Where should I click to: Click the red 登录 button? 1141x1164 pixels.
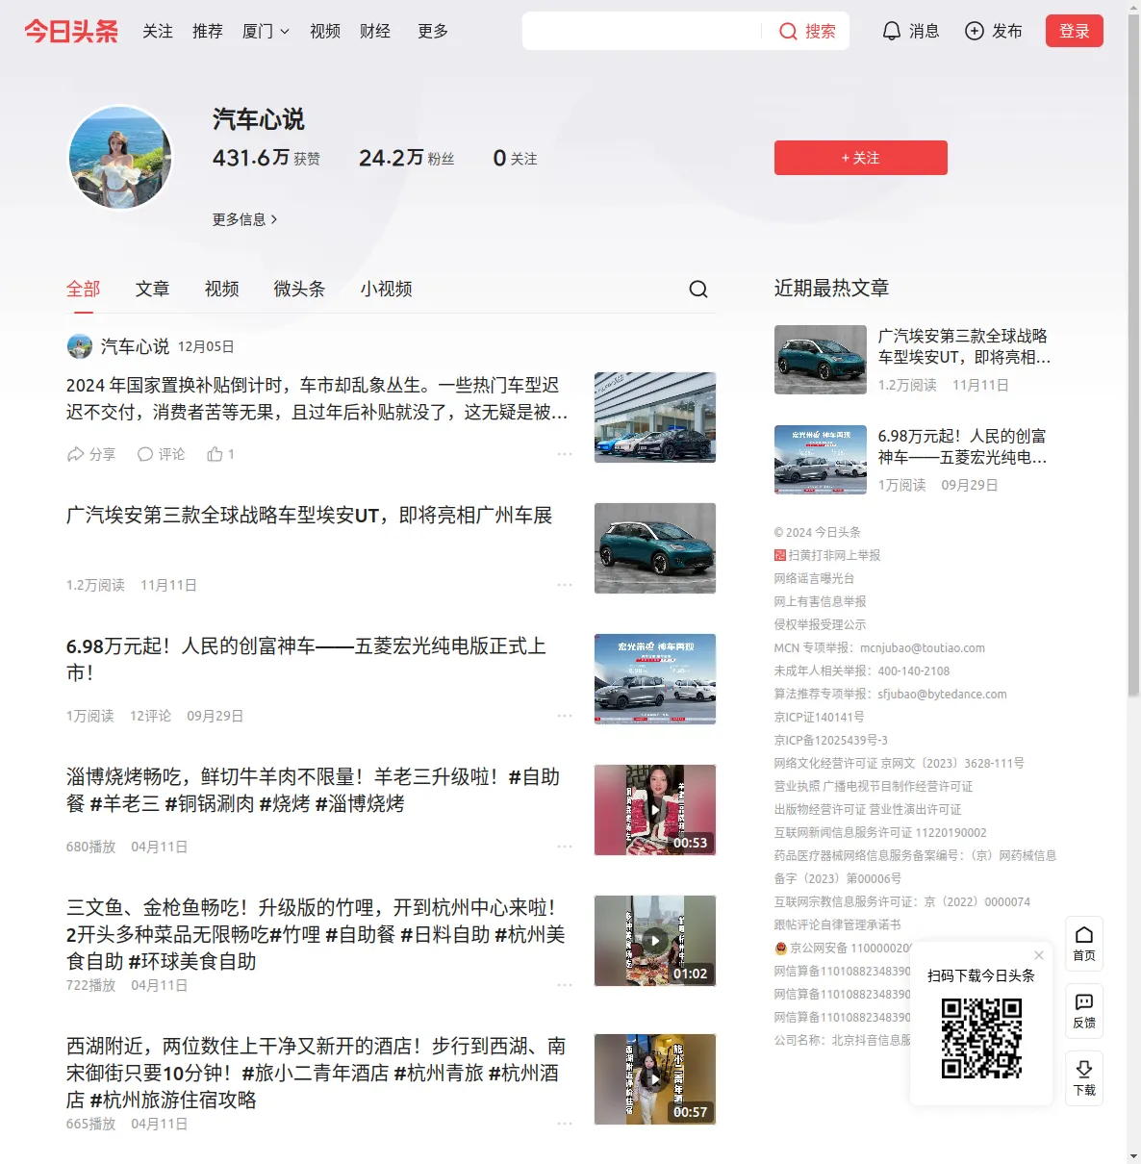[x=1075, y=31]
